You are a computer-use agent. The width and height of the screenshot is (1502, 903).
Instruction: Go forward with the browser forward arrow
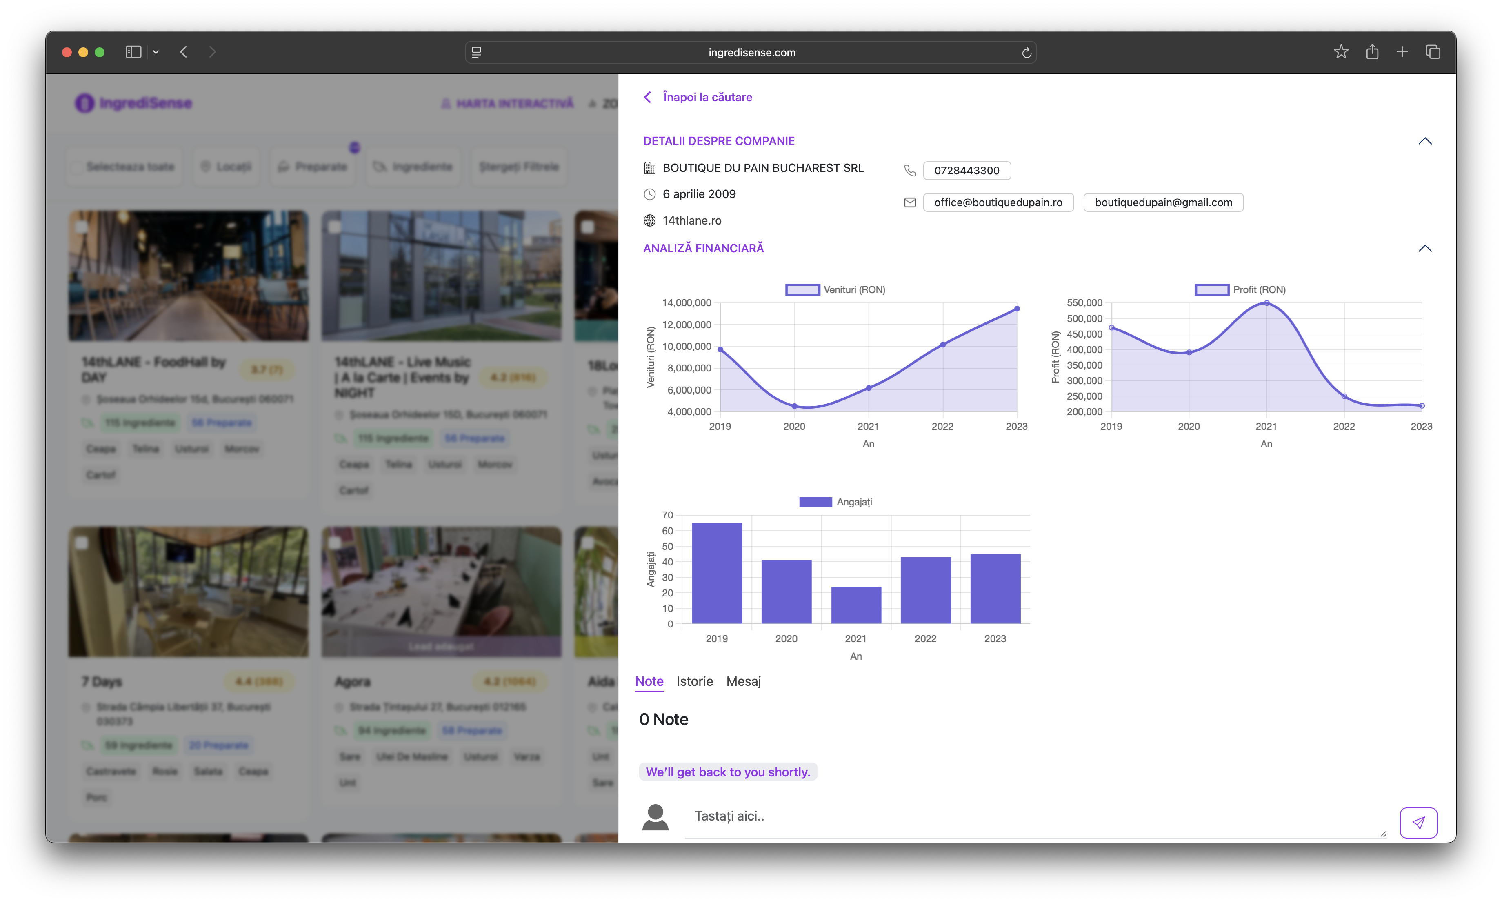click(212, 52)
